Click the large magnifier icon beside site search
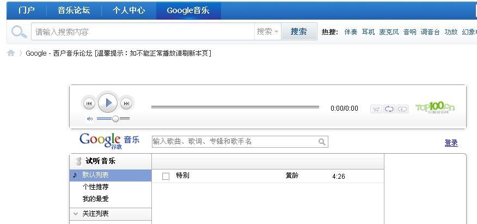Screen dimensions: 477x224 point(19,32)
